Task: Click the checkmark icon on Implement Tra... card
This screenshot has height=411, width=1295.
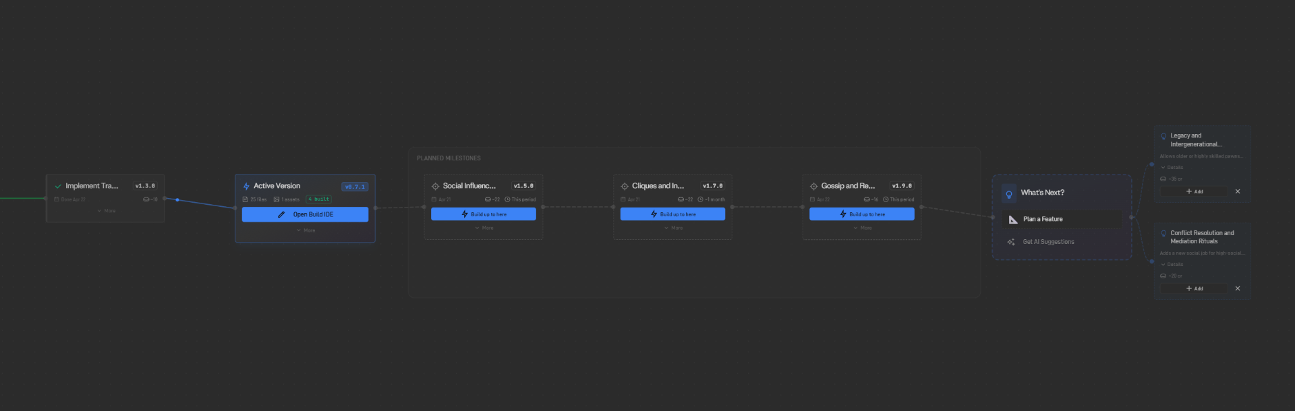Action: pos(58,186)
